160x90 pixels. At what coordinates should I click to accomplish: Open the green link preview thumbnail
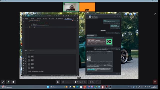(109, 42)
